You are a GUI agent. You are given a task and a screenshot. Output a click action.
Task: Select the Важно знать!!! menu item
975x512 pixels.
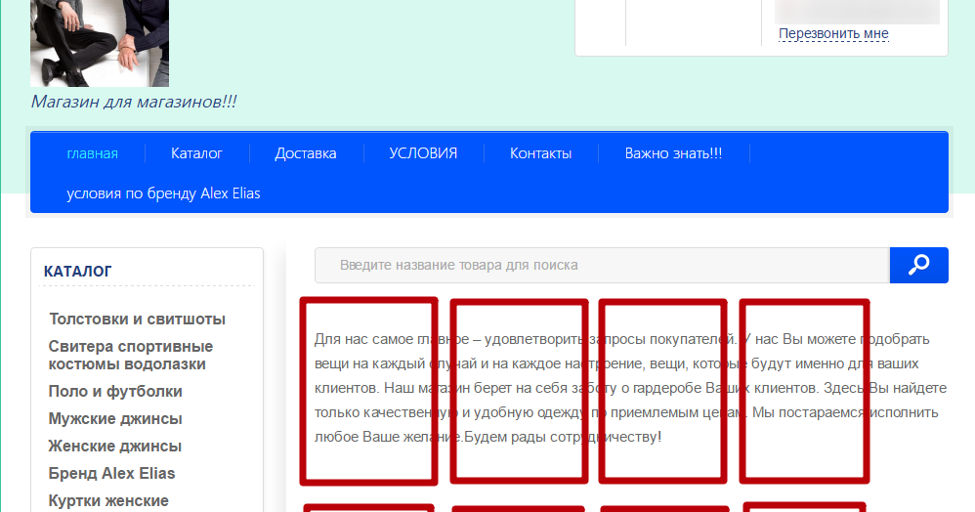point(673,153)
